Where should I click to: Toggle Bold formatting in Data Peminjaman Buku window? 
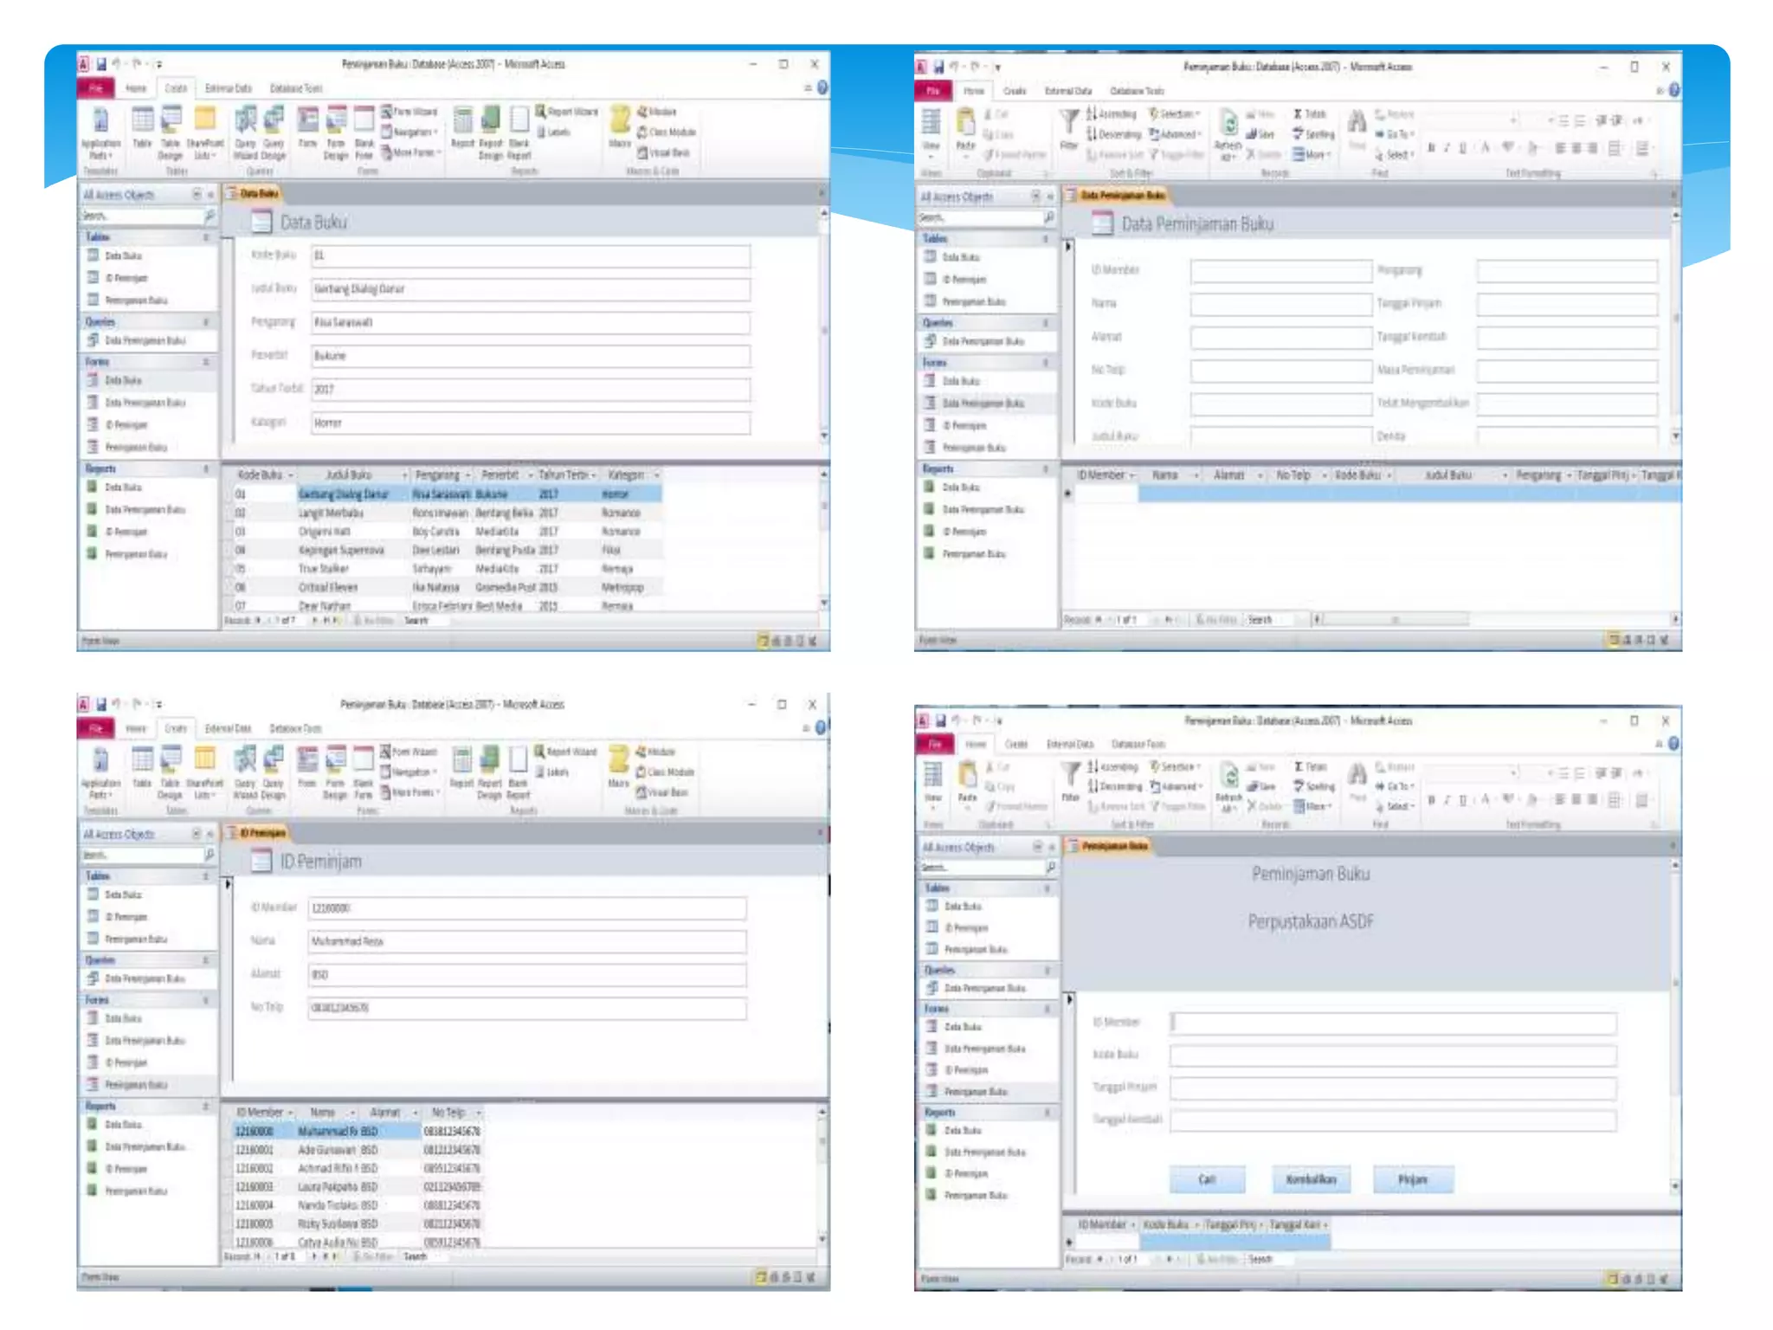[x=1430, y=149]
